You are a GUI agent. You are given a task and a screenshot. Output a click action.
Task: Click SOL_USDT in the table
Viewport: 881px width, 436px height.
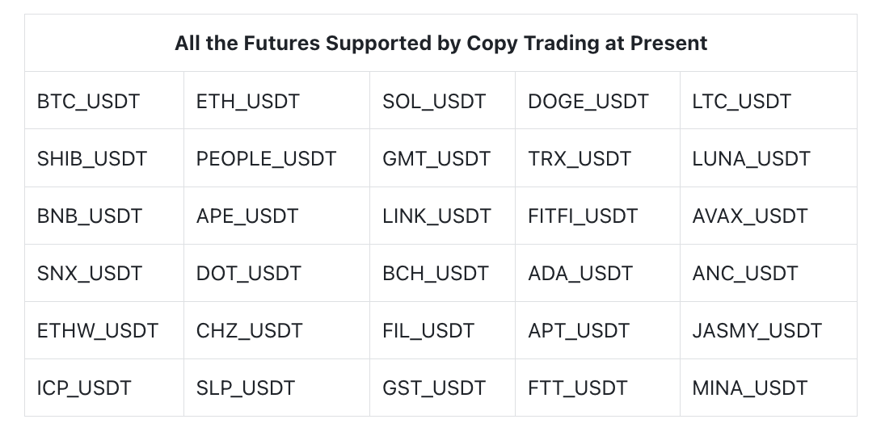pyautogui.click(x=434, y=102)
